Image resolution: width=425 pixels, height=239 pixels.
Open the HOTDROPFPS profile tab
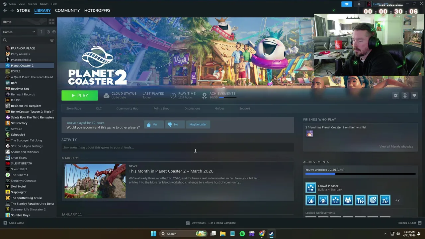(97, 11)
